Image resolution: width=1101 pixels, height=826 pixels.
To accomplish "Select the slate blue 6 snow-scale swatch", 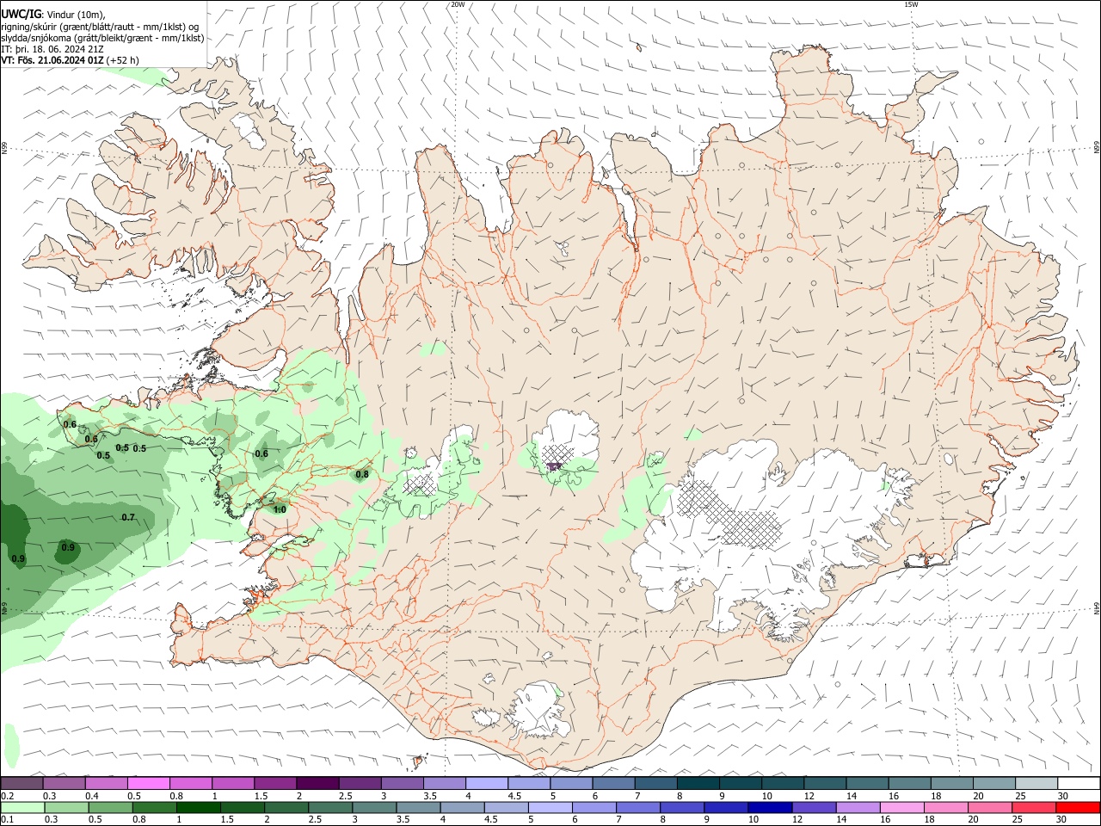I will click(614, 783).
